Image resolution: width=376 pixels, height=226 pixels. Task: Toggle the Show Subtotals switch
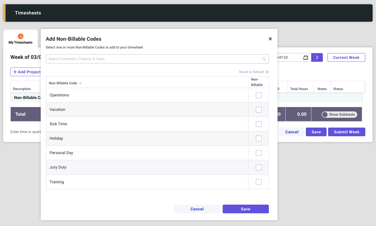[x=325, y=115]
